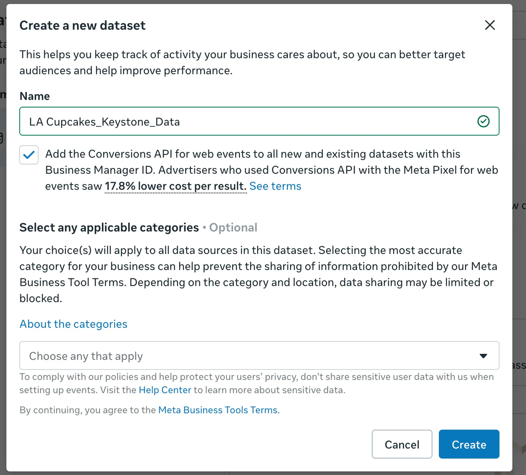
Task: Click the green validation checkmark icon
Action: [483, 121]
